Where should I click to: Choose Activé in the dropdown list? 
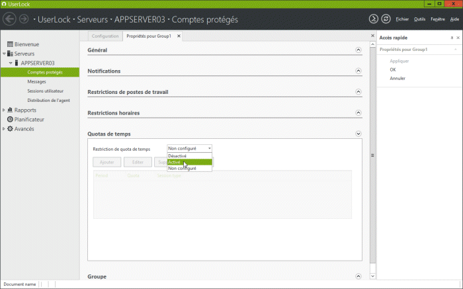click(189, 162)
